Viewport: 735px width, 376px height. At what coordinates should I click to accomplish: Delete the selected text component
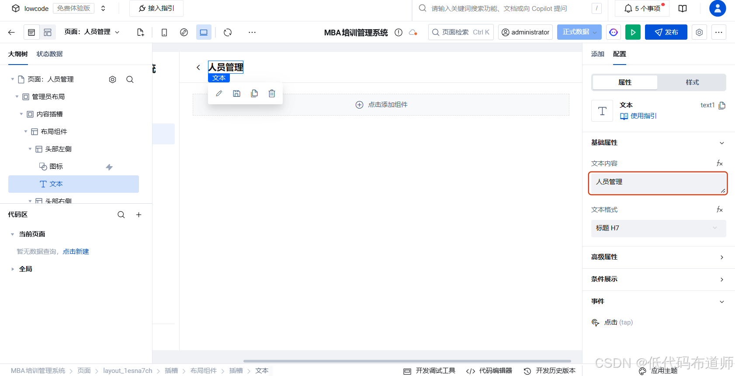pyautogui.click(x=272, y=93)
